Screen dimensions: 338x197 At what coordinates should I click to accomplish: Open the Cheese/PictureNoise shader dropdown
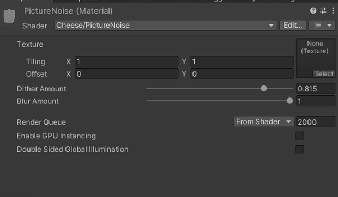pyautogui.click(x=165, y=26)
